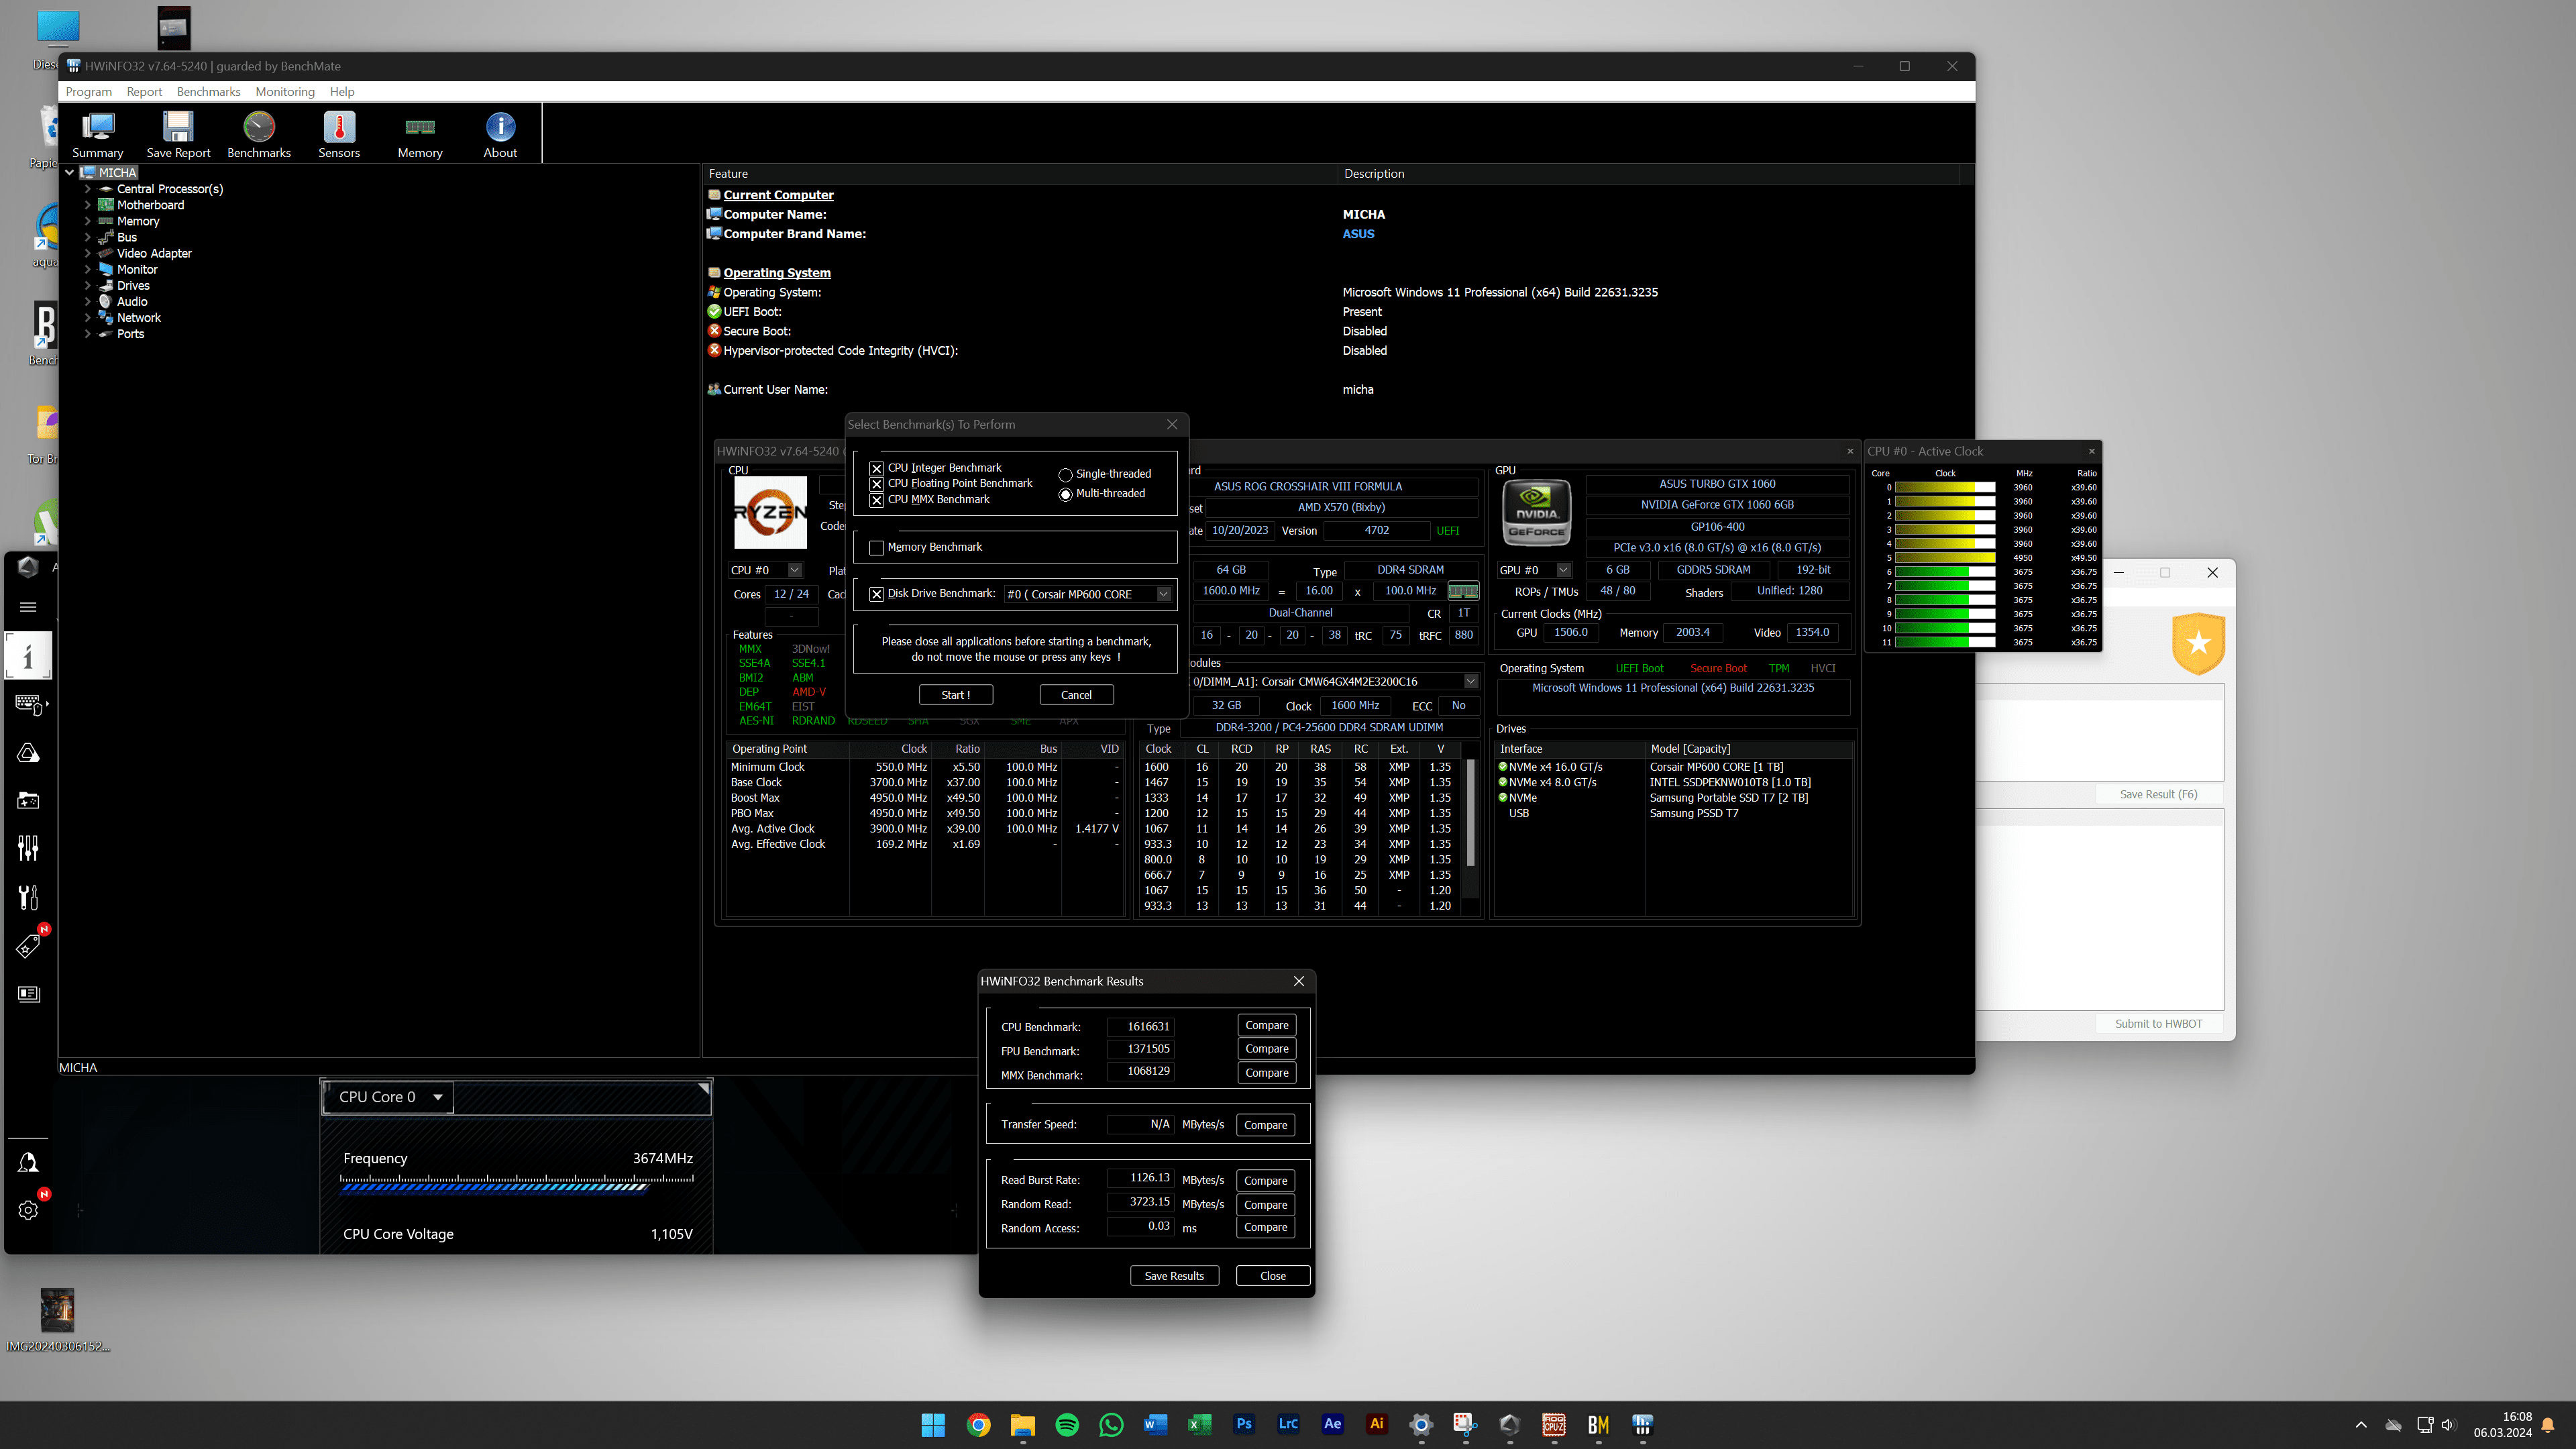This screenshot has width=2576, height=1449.
Task: Open BenchMate from the taskbar
Action: [1598, 1424]
